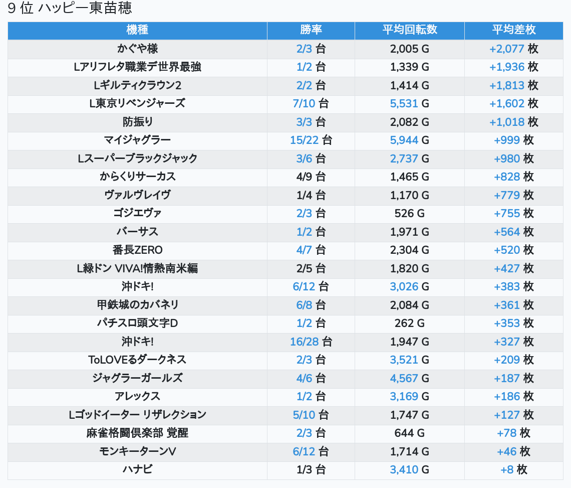This screenshot has width=571, height=488.
Task: Click the 勝率 column header
Action: (x=311, y=30)
